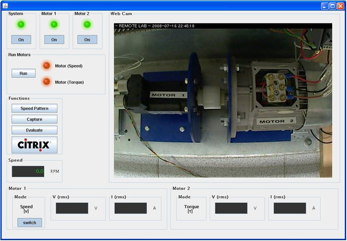Click the Evaluate button

pos(34,130)
